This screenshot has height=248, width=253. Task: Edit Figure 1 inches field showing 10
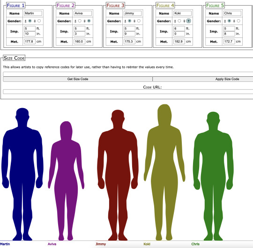click(x=30, y=34)
